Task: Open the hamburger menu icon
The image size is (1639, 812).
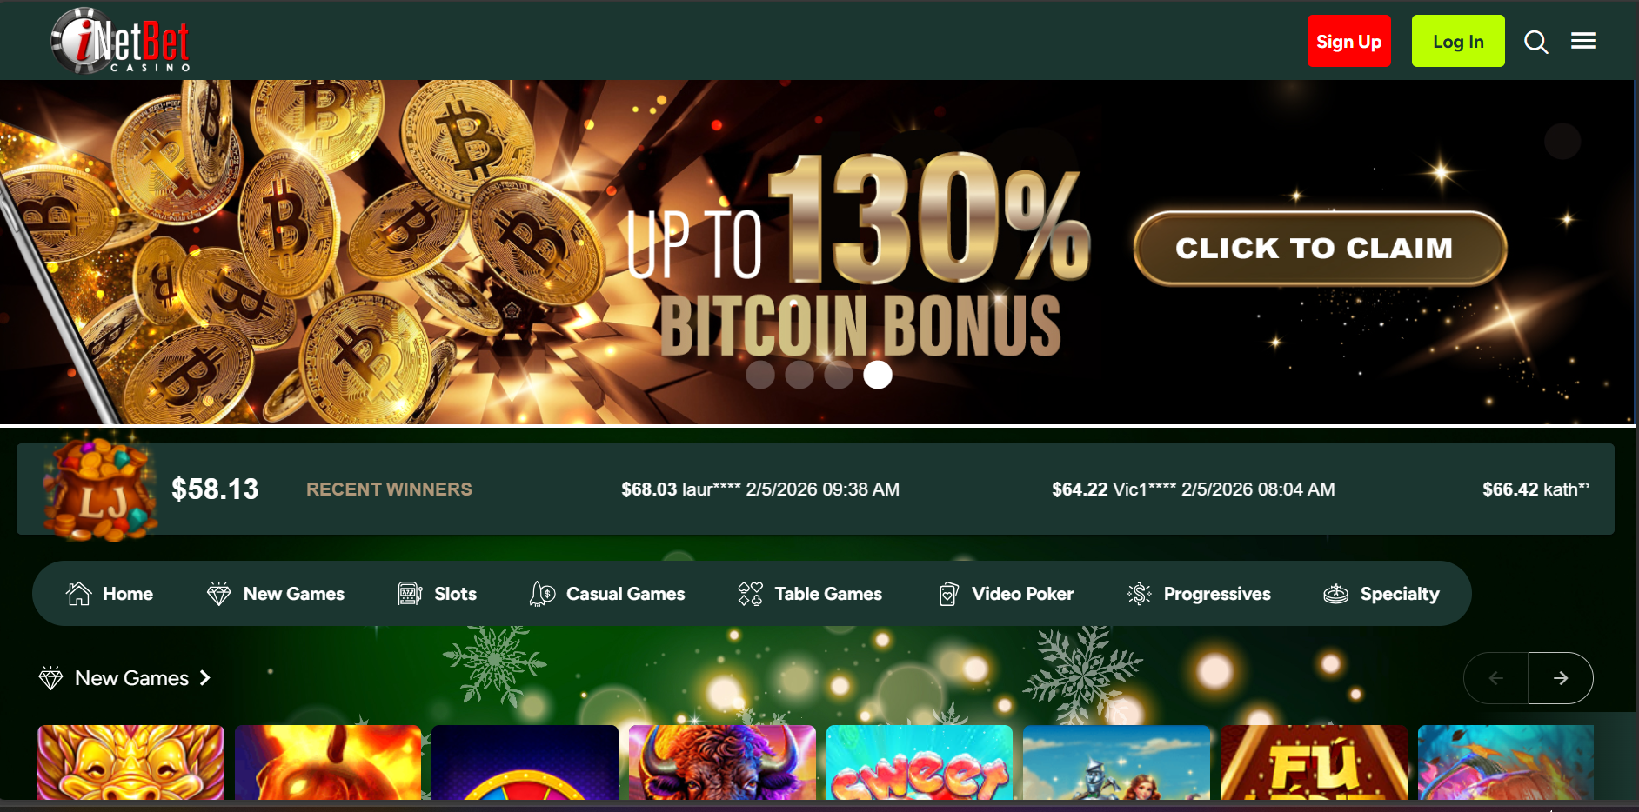Action: tap(1582, 41)
